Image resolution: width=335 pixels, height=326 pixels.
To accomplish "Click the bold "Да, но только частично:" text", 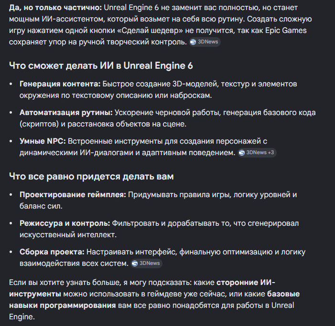I will pyautogui.click(x=55, y=8).
